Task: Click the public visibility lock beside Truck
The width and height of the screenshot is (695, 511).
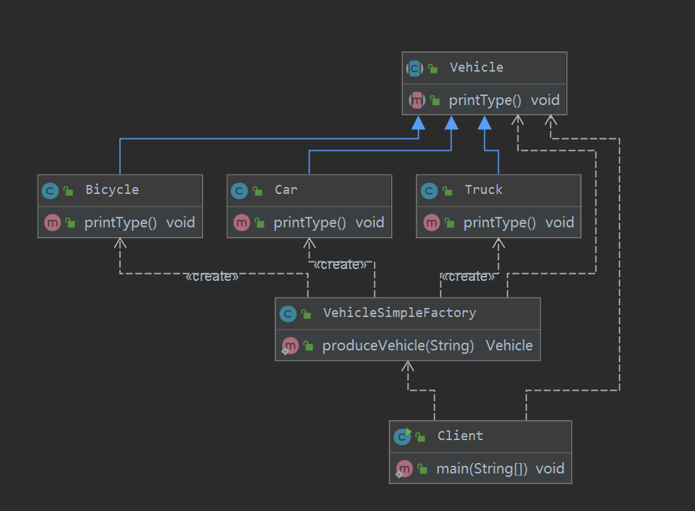Action: [447, 191]
